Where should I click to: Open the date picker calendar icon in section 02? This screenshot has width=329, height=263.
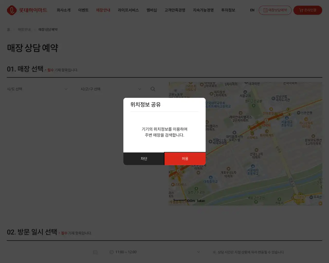[x=95, y=252]
